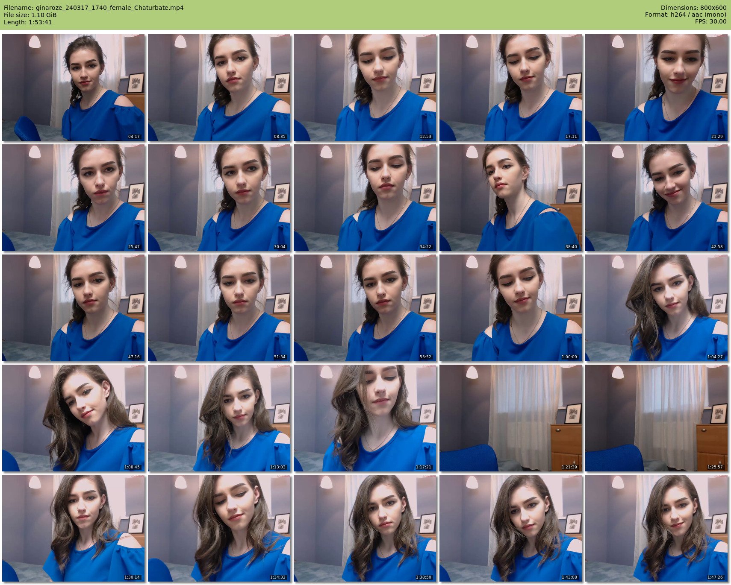The width and height of the screenshot is (731, 585).
Task: Open the thumbnail timestamped 04:17
Action: click(x=74, y=88)
